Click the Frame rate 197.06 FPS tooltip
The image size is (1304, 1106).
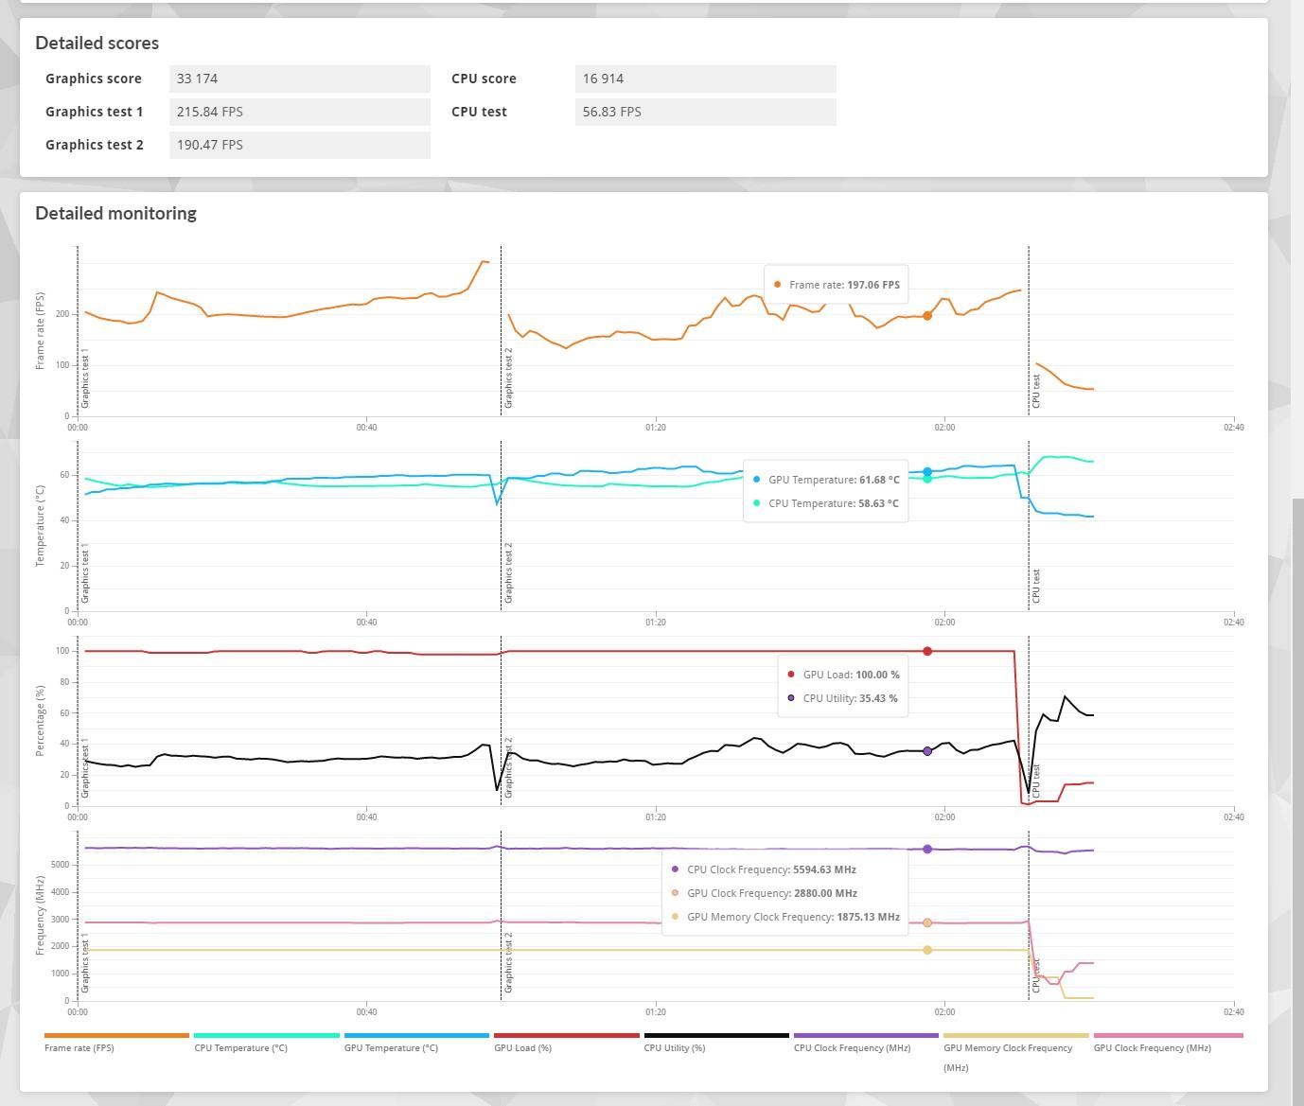[x=837, y=284]
